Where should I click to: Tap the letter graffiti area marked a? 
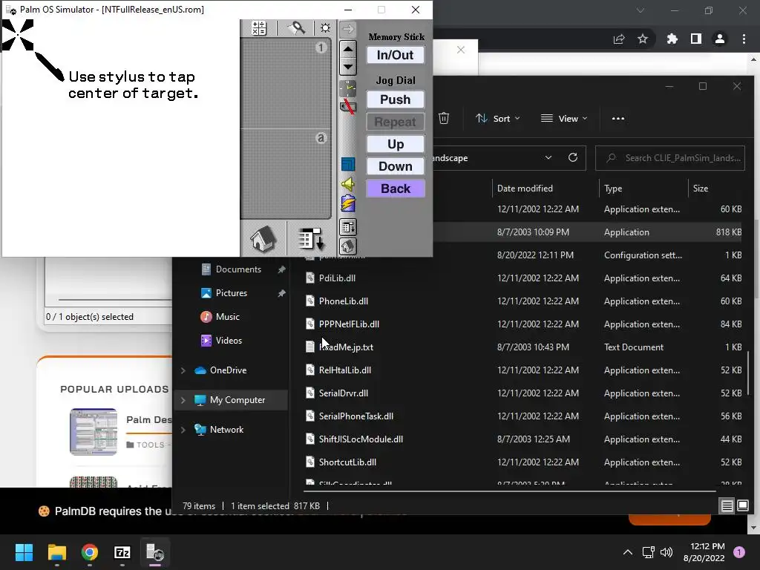point(286,174)
